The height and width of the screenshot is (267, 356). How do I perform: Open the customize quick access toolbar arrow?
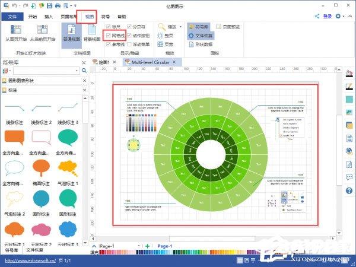(75, 5)
